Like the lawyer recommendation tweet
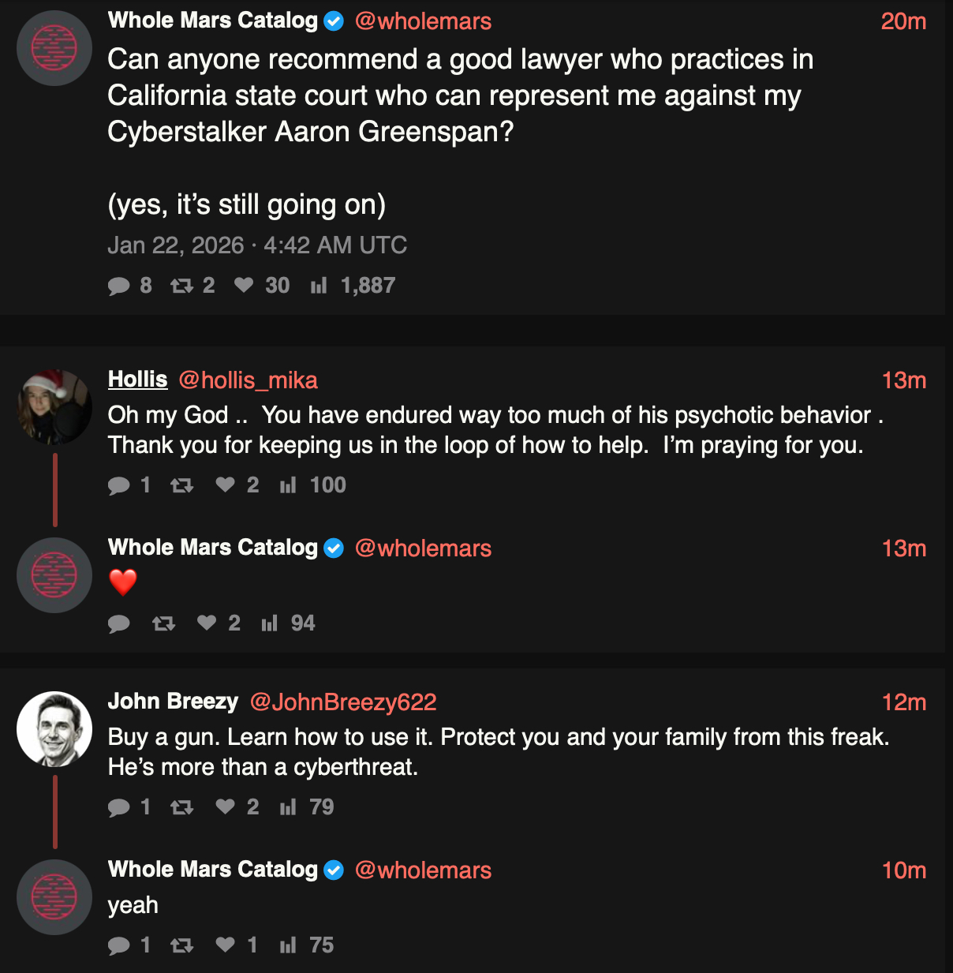953x973 pixels. [x=244, y=285]
